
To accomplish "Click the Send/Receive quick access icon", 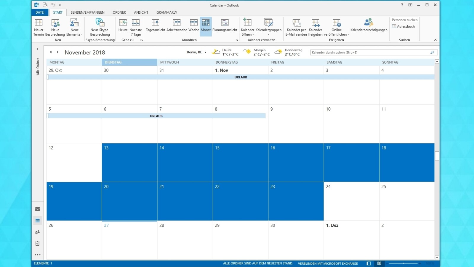I will [45, 5].
